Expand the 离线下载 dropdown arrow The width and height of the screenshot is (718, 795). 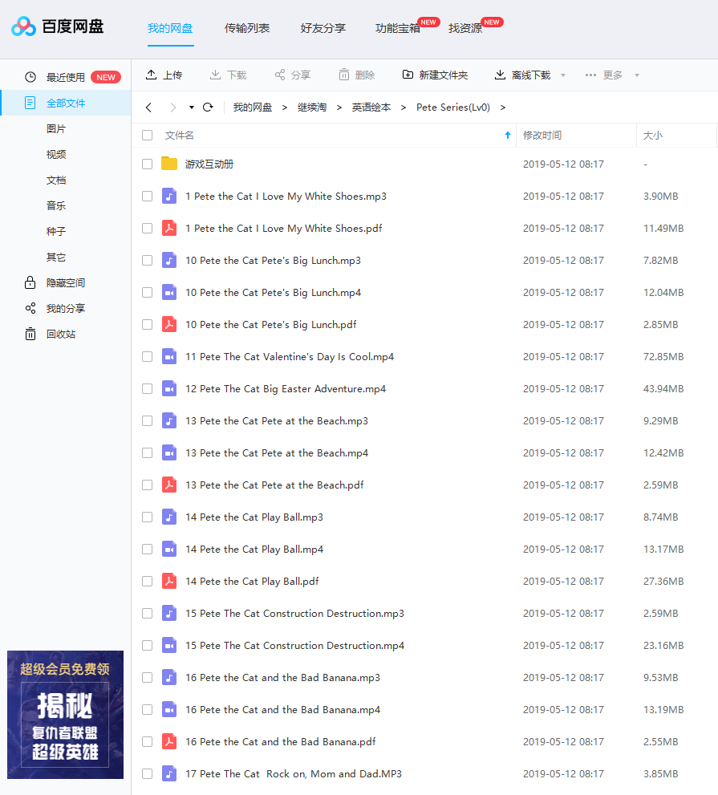pyautogui.click(x=563, y=75)
